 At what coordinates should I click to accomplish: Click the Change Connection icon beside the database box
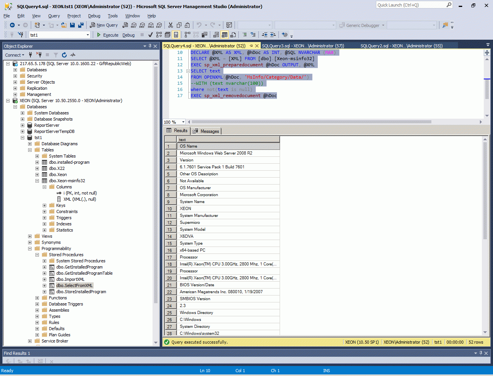pyautogui.click(x=20, y=35)
